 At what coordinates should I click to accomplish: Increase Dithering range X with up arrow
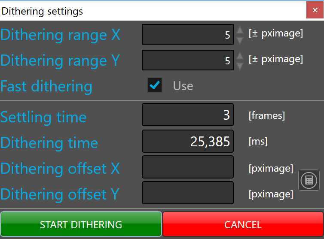pos(240,30)
